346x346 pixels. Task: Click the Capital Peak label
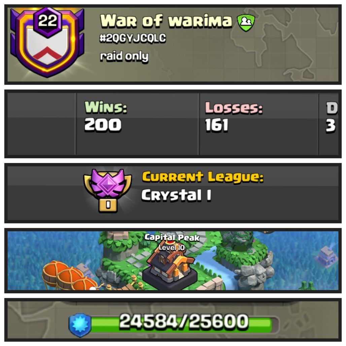tap(172, 237)
